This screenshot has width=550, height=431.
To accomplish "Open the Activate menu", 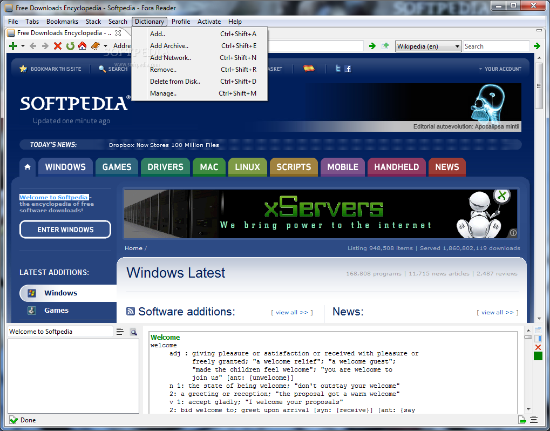I will tap(209, 22).
